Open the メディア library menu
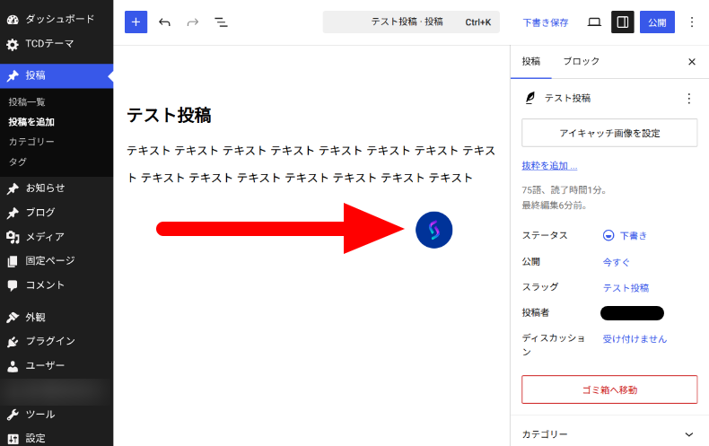Screen dimensions: 709x446 [x=57, y=237]
